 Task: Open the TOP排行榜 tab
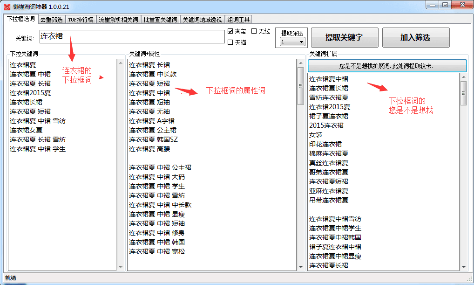coord(81,20)
